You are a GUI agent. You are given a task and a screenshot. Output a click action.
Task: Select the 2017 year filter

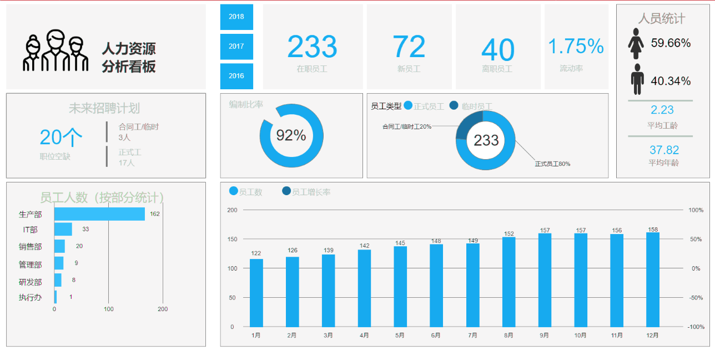click(236, 47)
